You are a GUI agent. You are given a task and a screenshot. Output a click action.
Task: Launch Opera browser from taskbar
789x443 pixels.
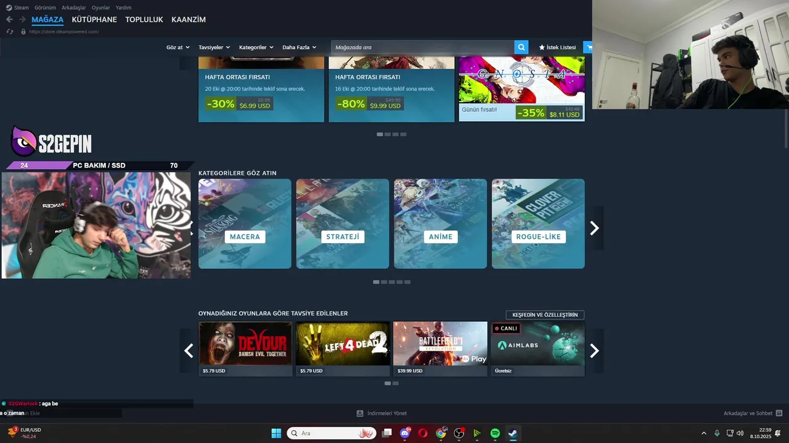423,433
